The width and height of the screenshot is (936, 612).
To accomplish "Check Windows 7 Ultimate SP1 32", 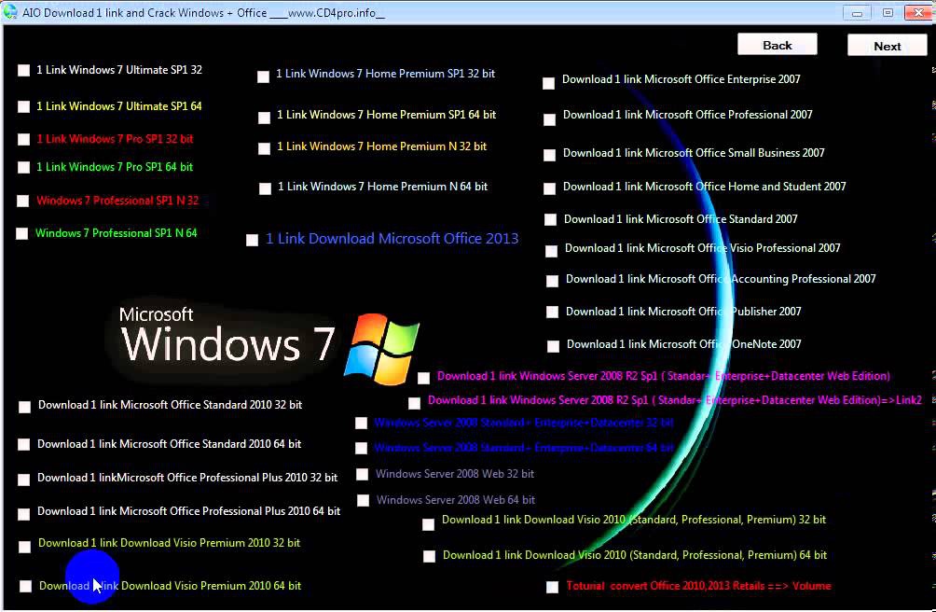I will (23, 71).
